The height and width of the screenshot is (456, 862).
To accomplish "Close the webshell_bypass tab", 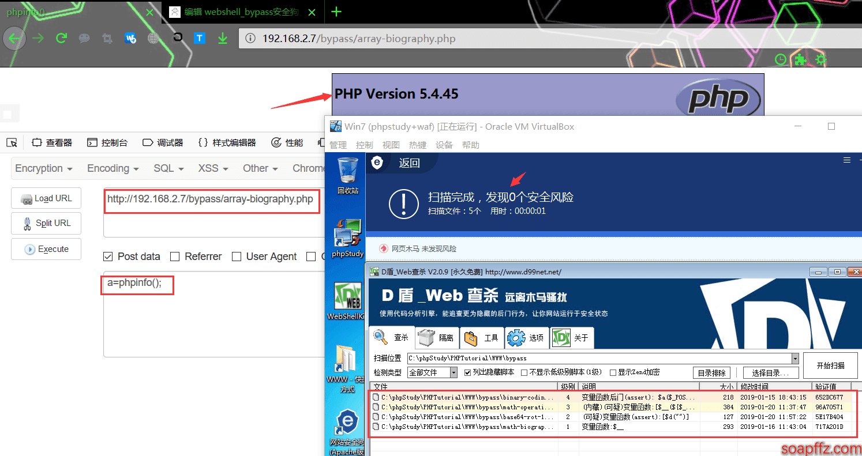I will pos(312,12).
